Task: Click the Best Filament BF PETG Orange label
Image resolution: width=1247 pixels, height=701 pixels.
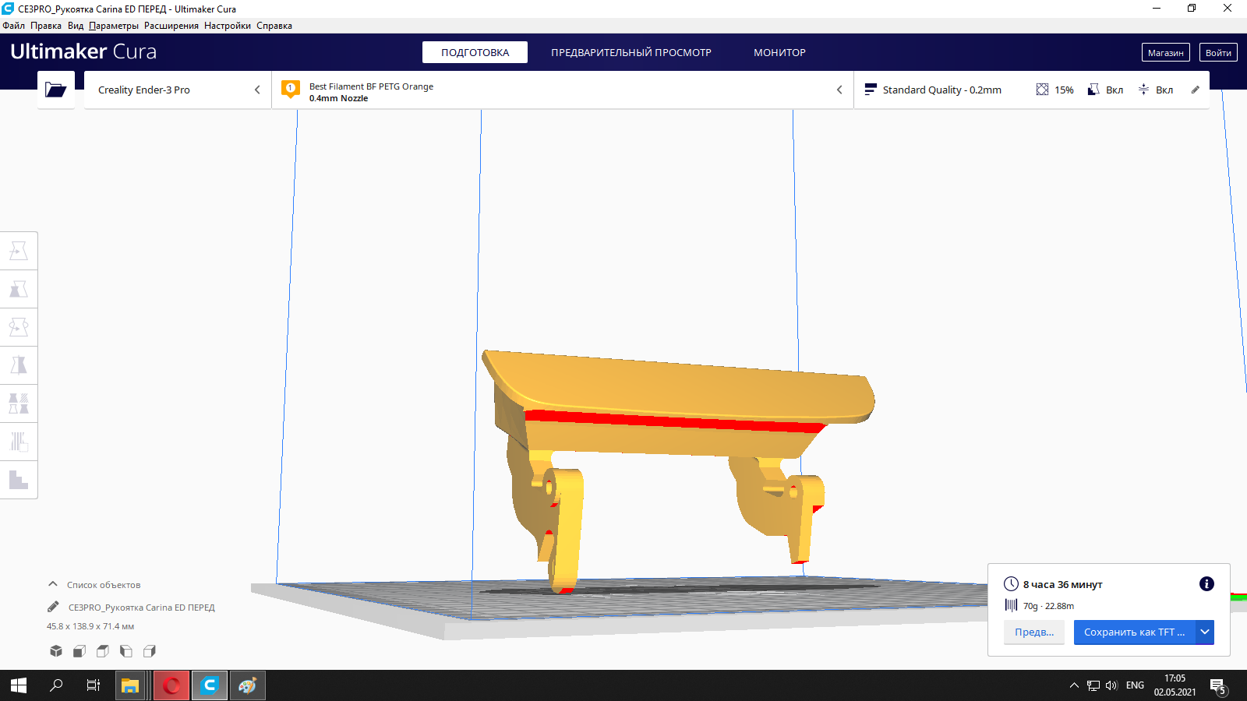Action: (x=371, y=86)
